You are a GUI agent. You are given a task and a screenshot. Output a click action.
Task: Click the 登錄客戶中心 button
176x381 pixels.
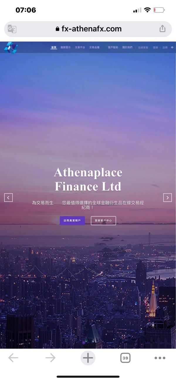tap(103, 220)
